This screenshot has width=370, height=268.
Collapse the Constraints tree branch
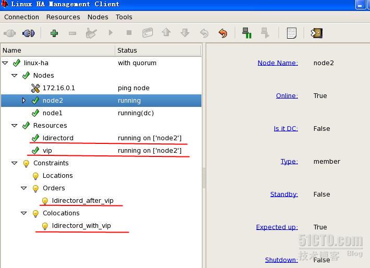coord(15,163)
